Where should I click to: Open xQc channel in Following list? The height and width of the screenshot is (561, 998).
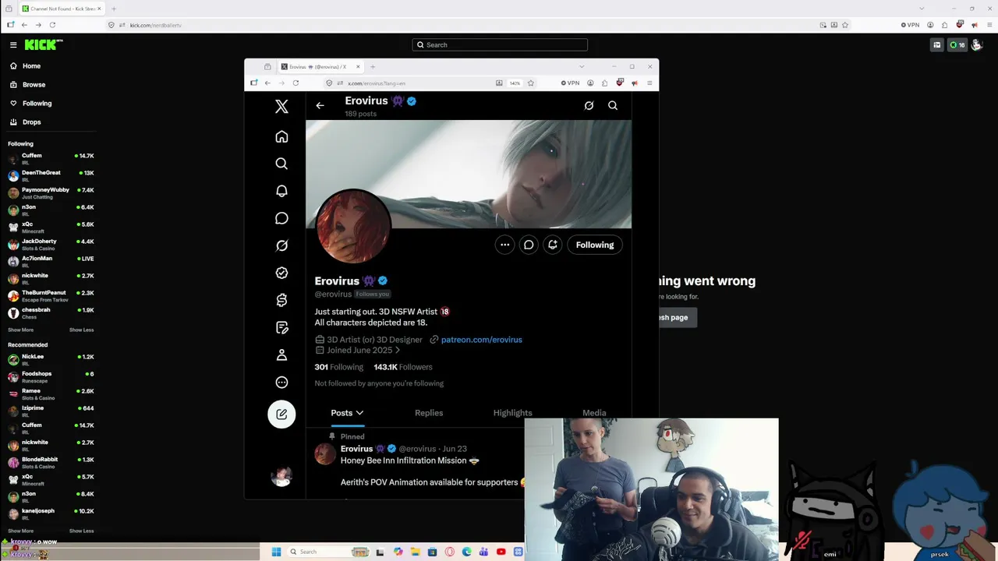(x=51, y=227)
